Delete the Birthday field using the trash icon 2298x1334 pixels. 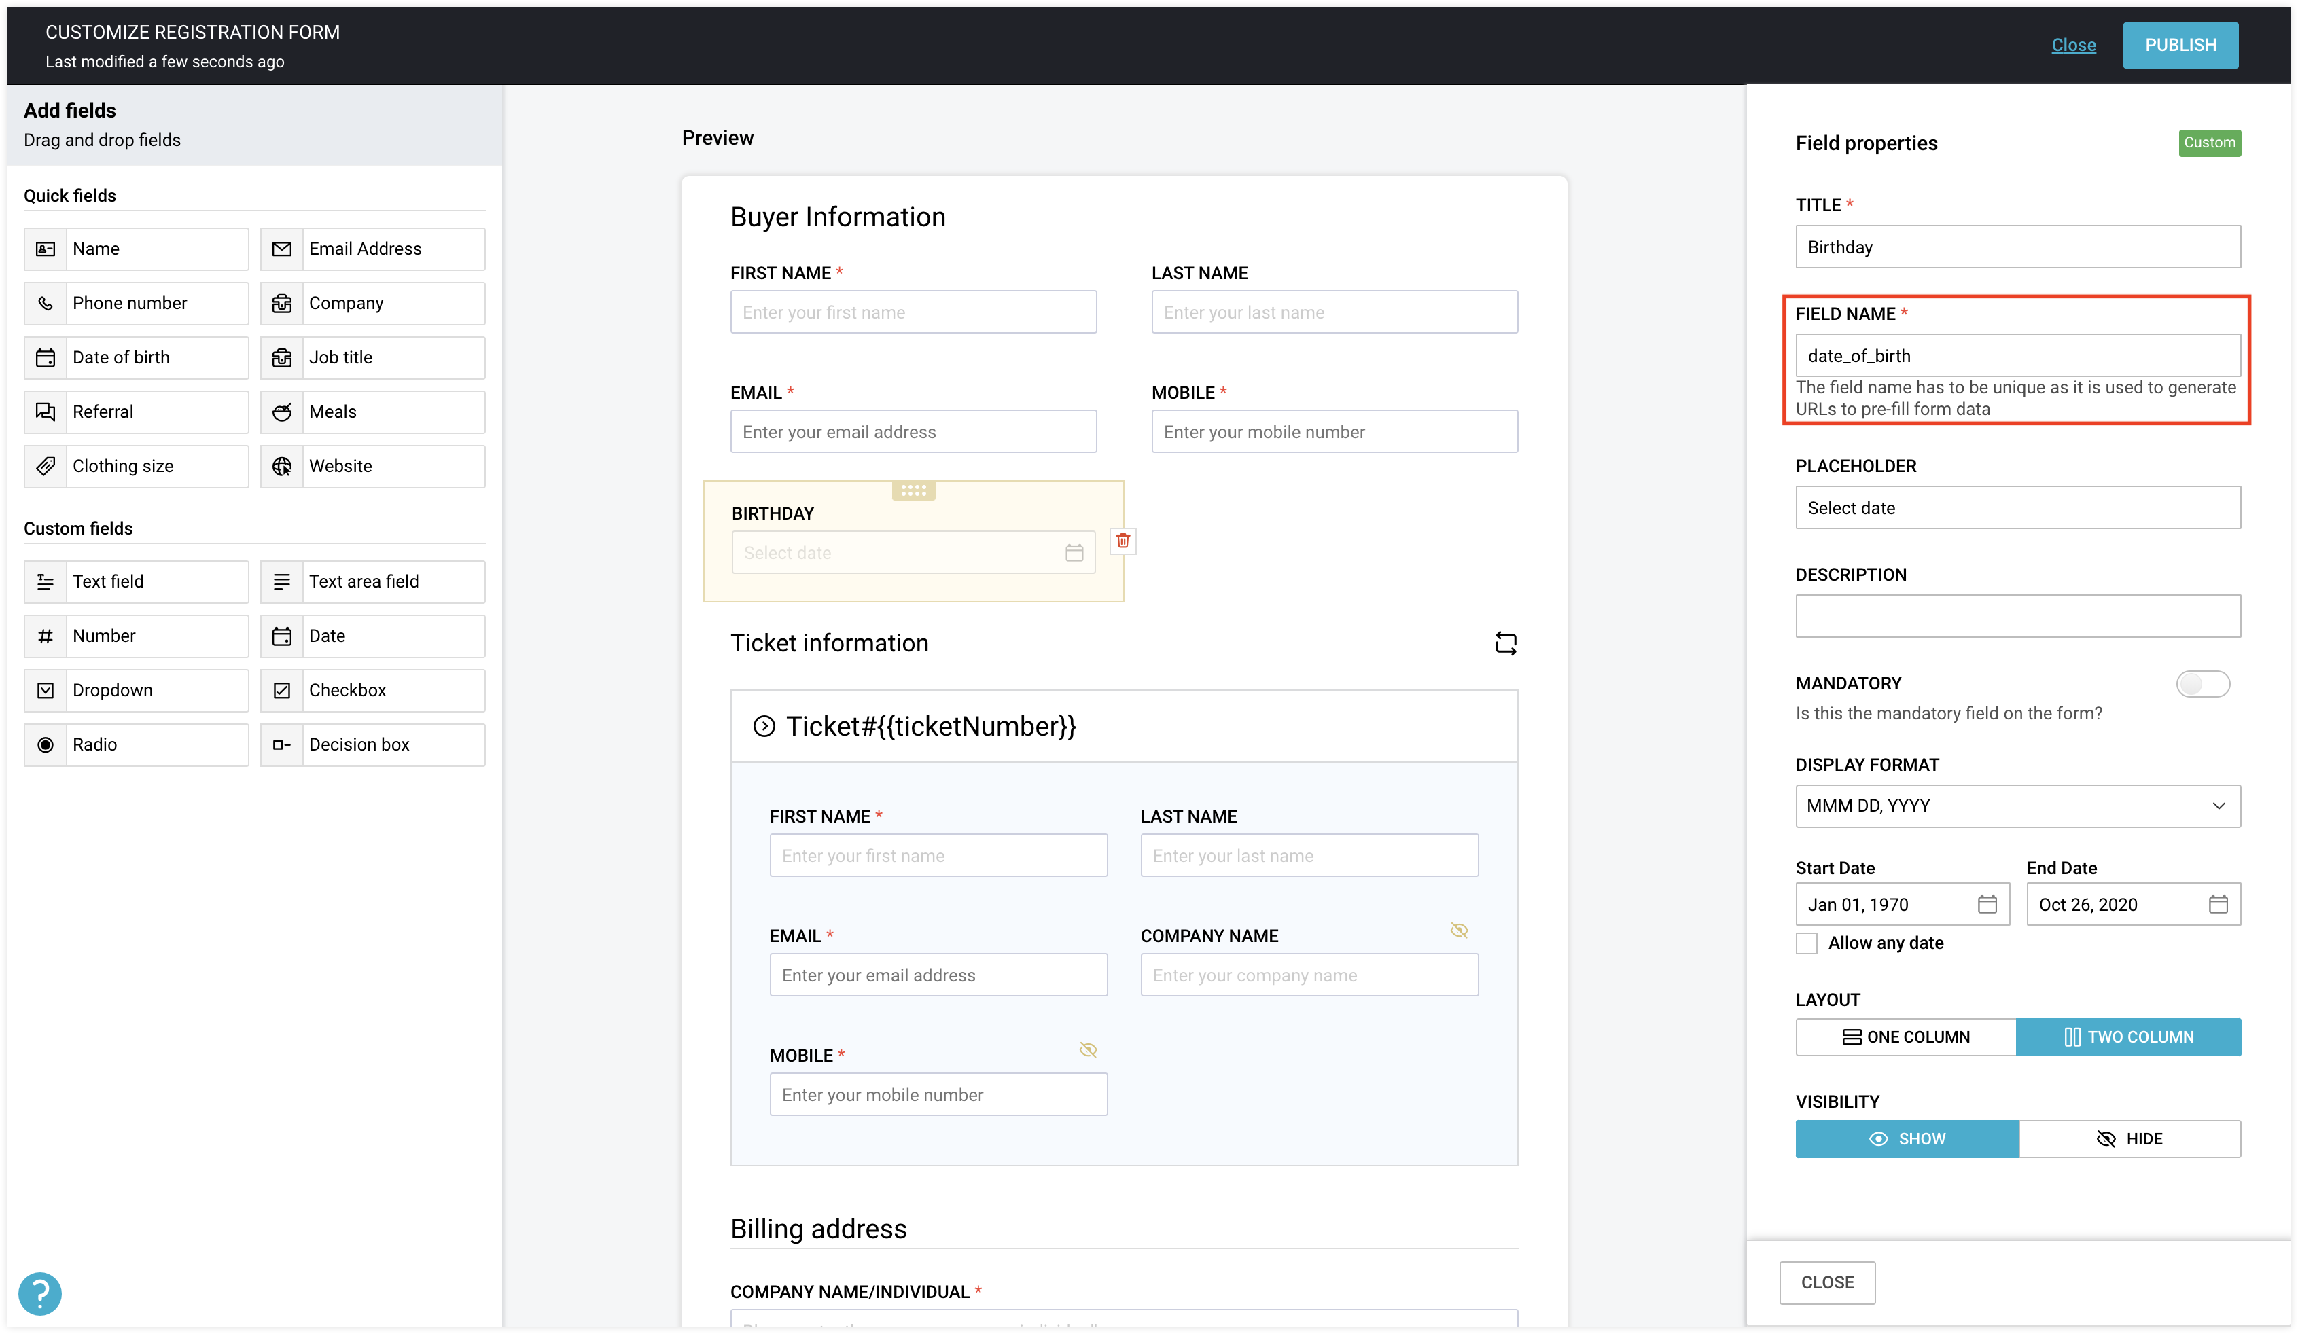pos(1123,541)
